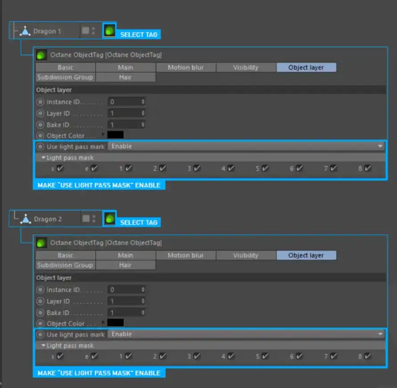Click the Dragon 2 visibility dots
Image resolution: width=397 pixels, height=388 pixels.
pyautogui.click(x=93, y=219)
